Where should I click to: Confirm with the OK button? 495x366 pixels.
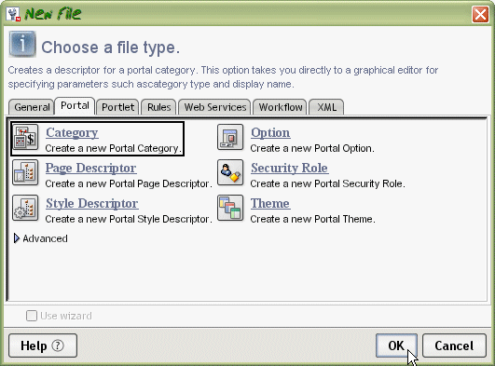pyautogui.click(x=396, y=346)
